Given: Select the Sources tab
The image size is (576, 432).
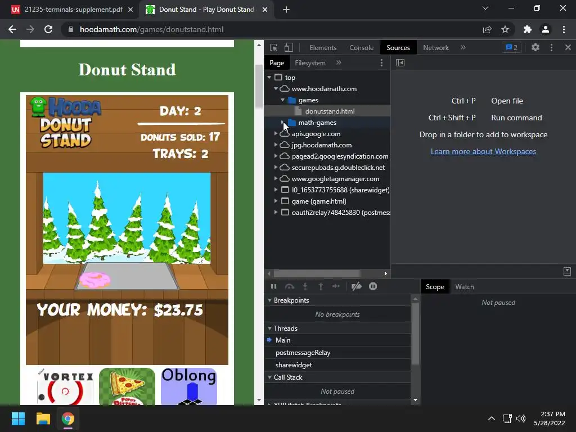Looking at the screenshot, I should 398,48.
